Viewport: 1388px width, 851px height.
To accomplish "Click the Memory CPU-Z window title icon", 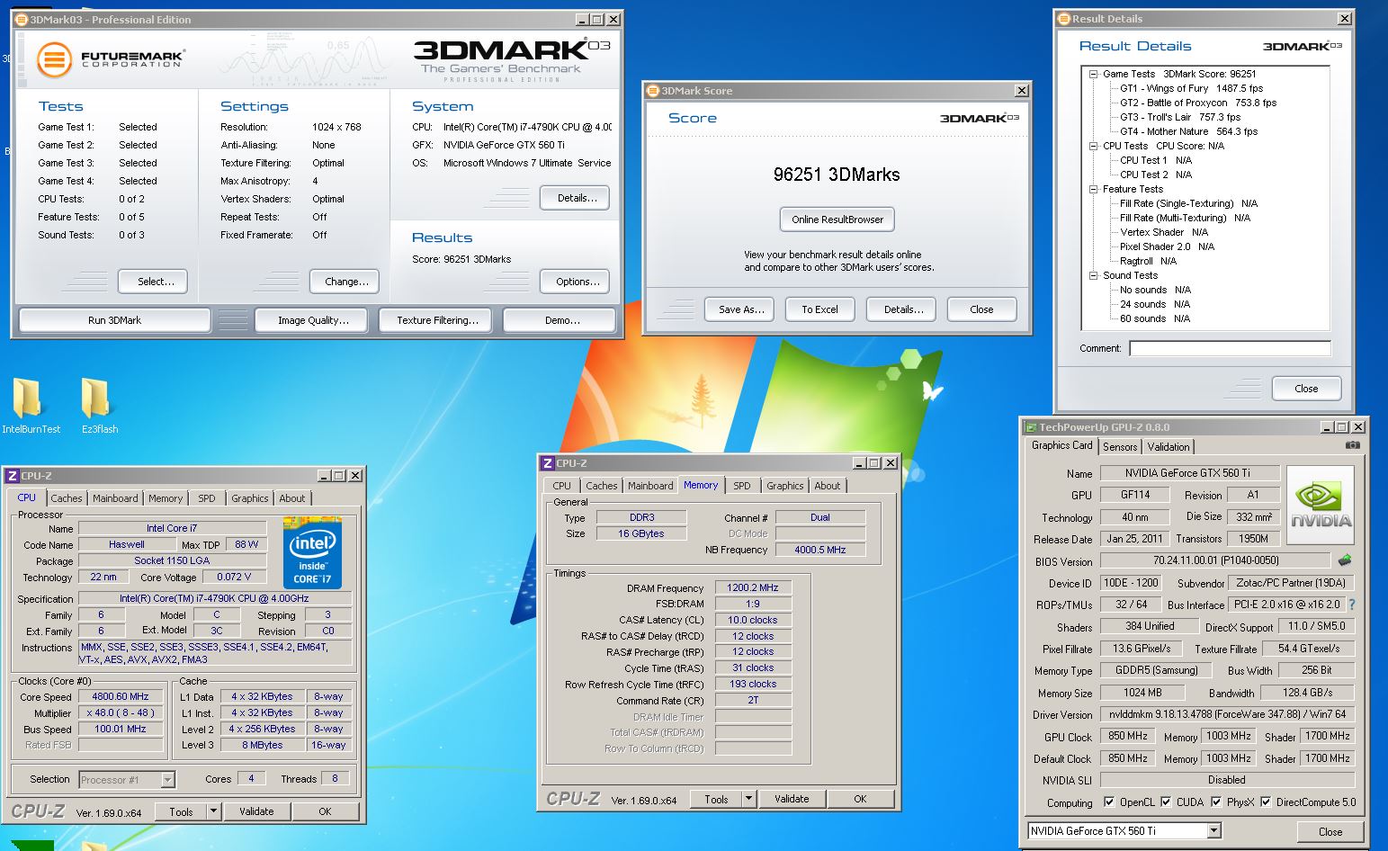I will click(x=547, y=462).
